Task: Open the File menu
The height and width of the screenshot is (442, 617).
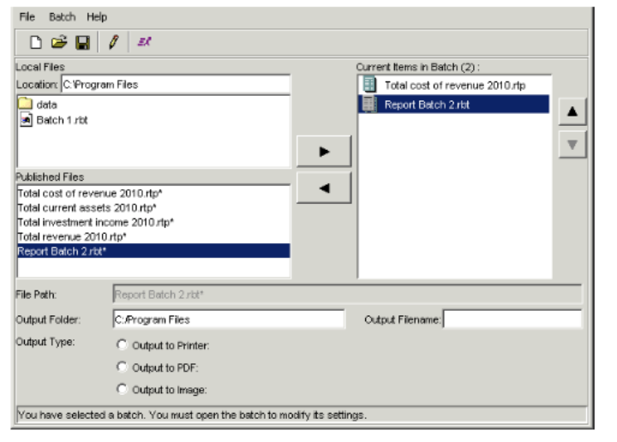Action: pyautogui.click(x=27, y=16)
